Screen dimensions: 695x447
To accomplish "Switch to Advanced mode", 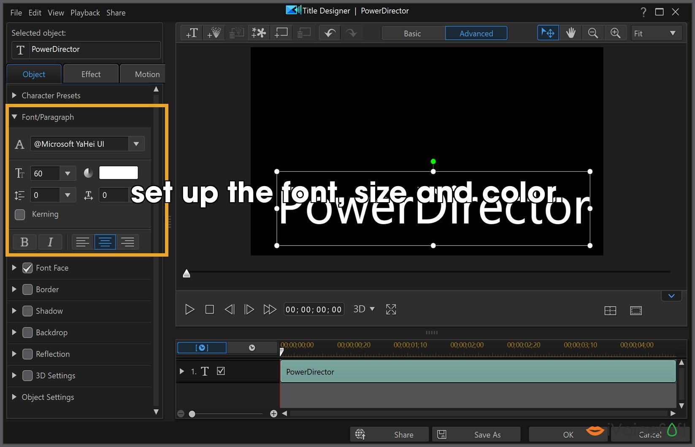I will pos(476,33).
